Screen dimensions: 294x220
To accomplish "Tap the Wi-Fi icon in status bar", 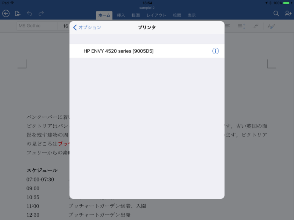I will (12, 3).
